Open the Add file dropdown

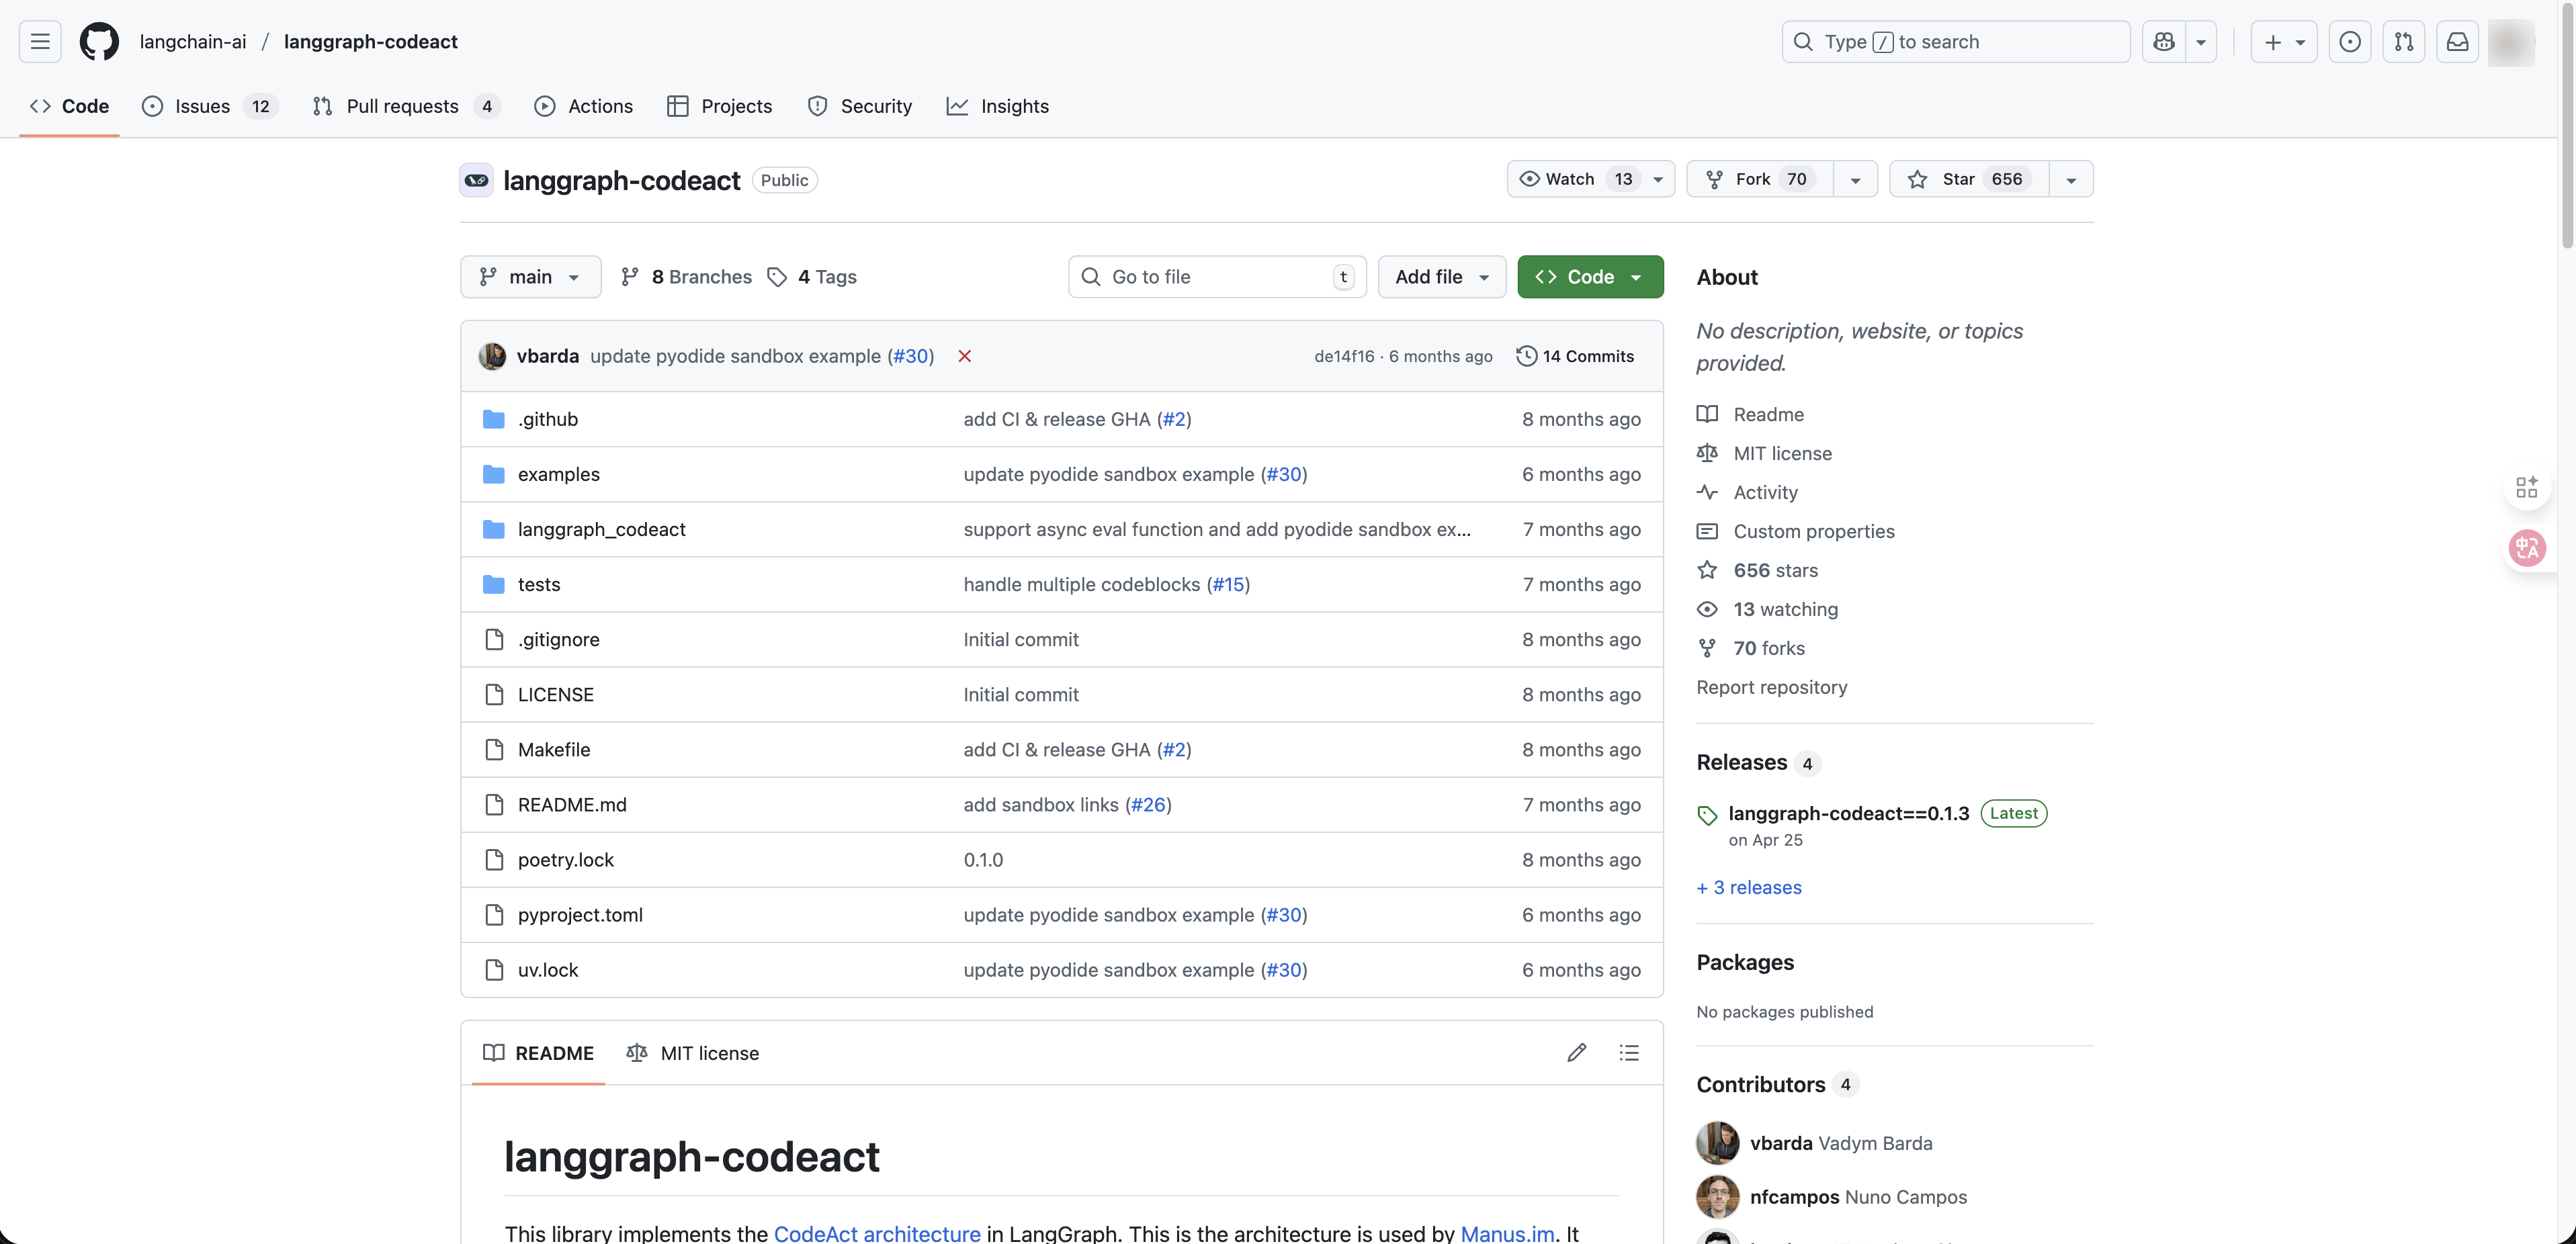tap(1442, 276)
